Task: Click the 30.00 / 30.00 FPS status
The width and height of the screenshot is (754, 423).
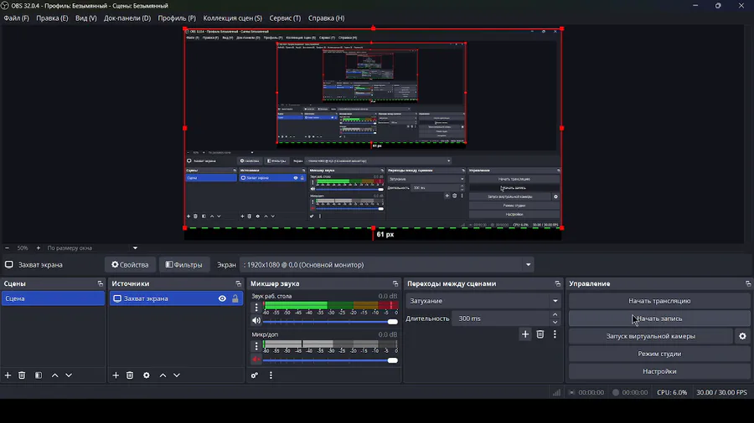Action: (x=722, y=392)
